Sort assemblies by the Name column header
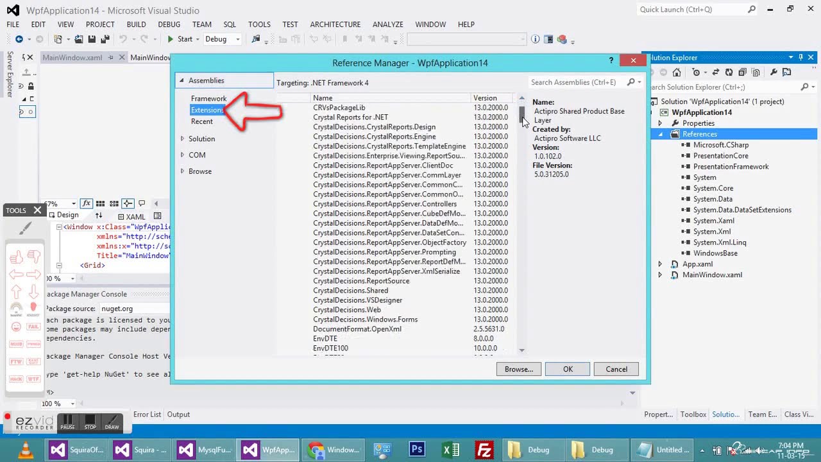Image resolution: width=821 pixels, height=462 pixels. point(391,98)
